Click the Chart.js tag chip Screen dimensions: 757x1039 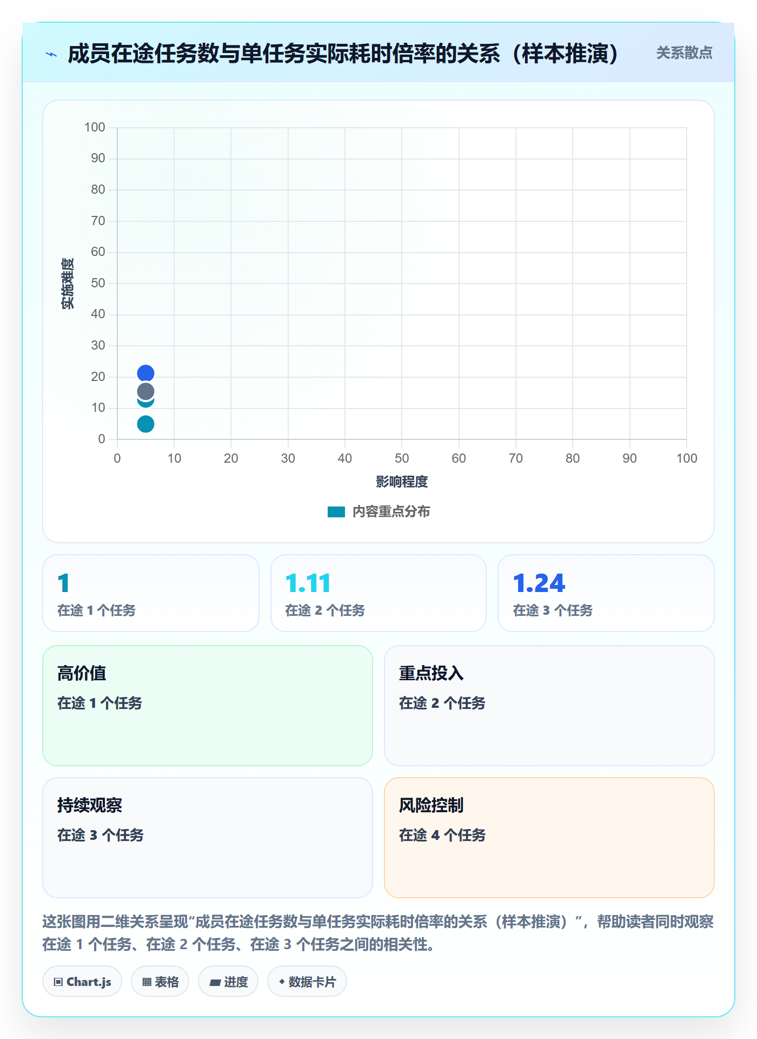tap(82, 982)
